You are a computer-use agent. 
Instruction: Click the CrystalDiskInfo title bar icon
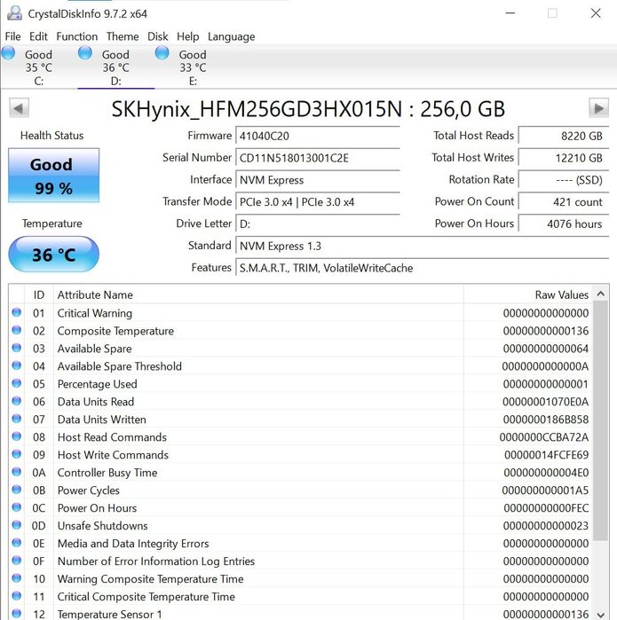[14, 13]
